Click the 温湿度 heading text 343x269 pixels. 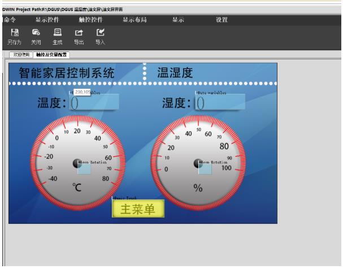175,73
